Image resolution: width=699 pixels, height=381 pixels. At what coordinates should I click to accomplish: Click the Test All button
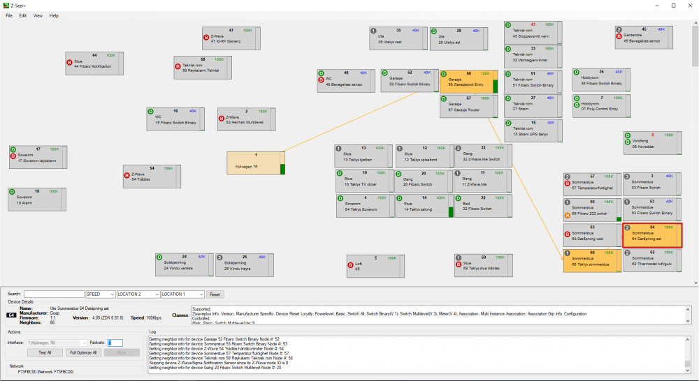tap(45, 353)
